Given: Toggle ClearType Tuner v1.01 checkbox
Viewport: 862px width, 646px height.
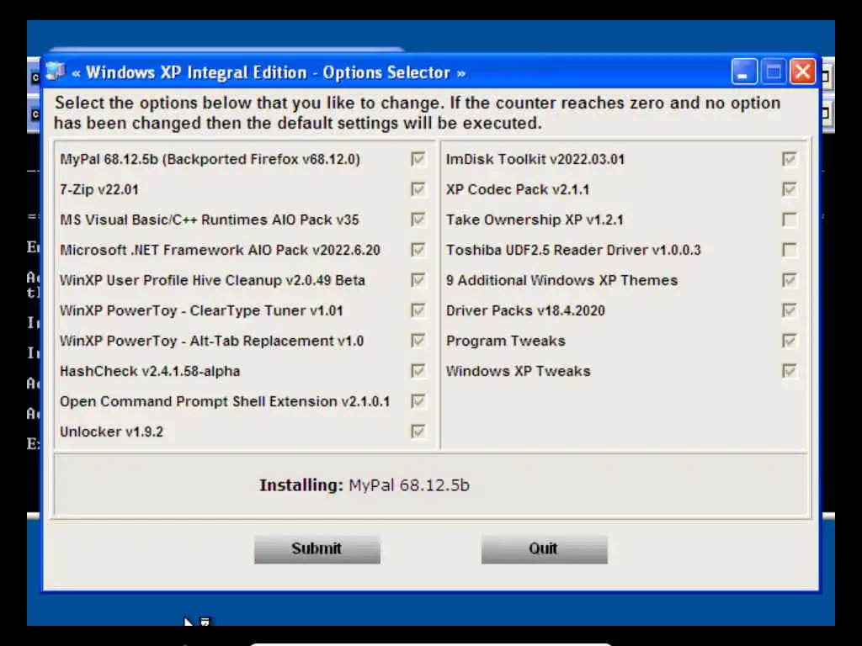Looking at the screenshot, I should click(x=418, y=310).
